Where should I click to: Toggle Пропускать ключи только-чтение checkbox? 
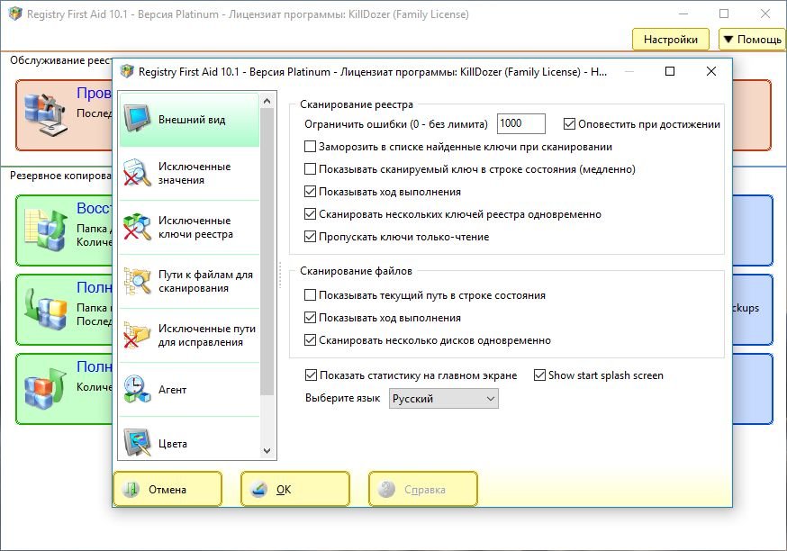tap(310, 237)
